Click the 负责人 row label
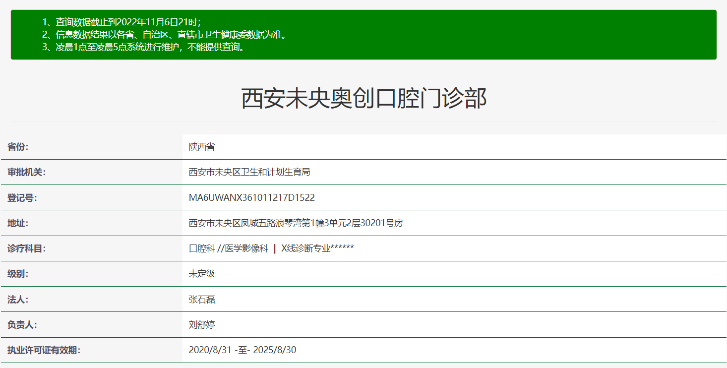Viewport: 727px width, 368px height. point(22,325)
